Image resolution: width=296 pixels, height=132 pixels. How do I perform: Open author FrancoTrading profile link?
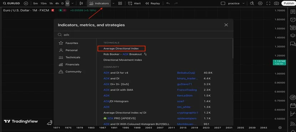point(187,90)
